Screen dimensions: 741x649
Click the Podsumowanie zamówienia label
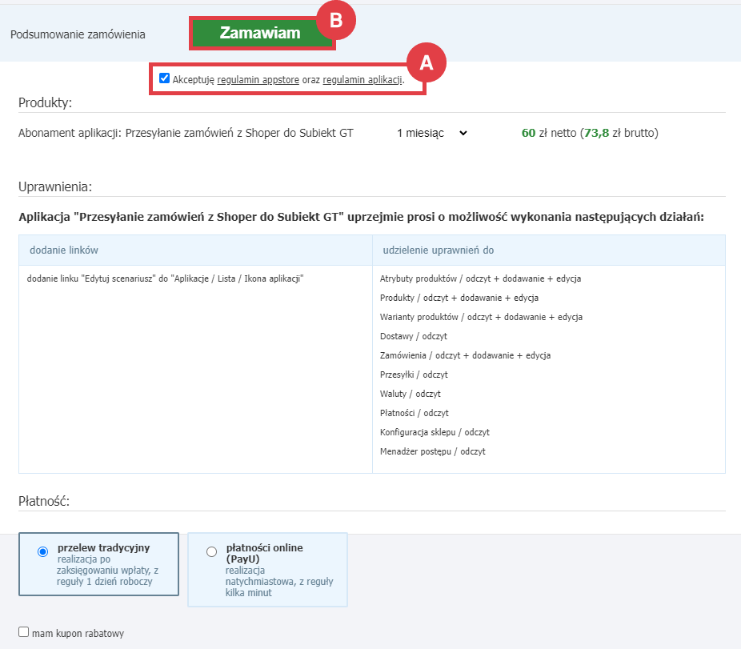(x=78, y=34)
